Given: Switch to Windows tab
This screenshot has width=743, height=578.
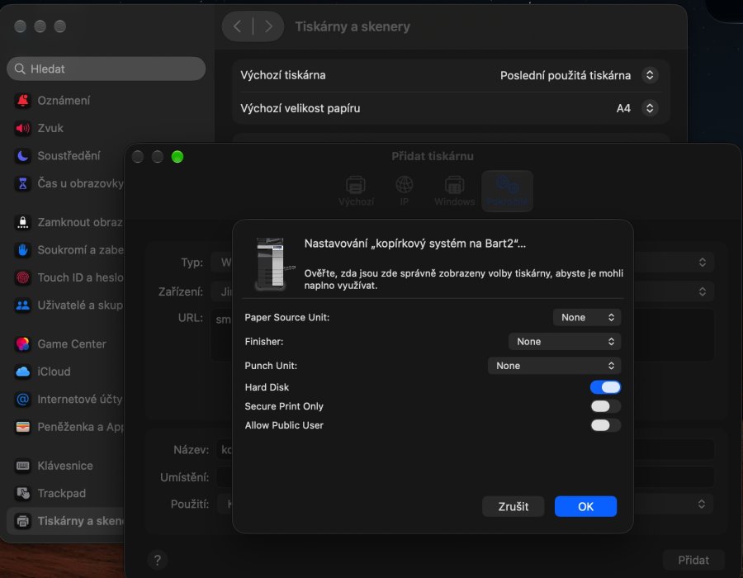Looking at the screenshot, I should click(x=454, y=191).
